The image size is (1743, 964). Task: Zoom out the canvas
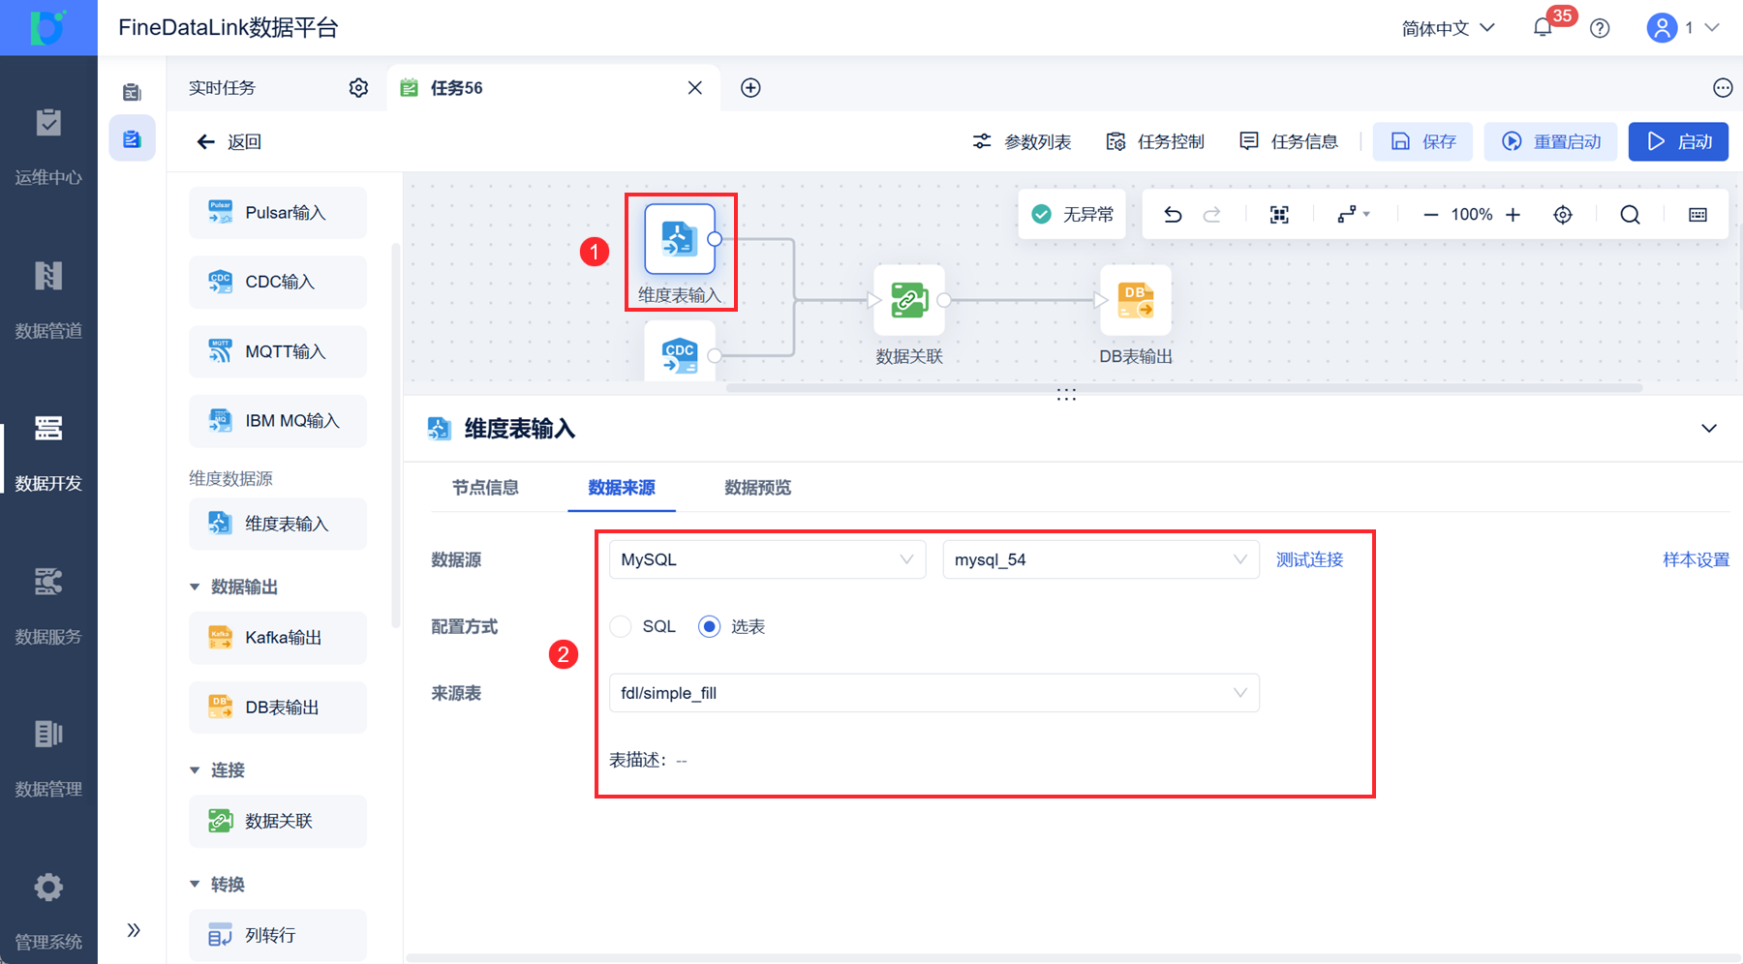[1430, 215]
